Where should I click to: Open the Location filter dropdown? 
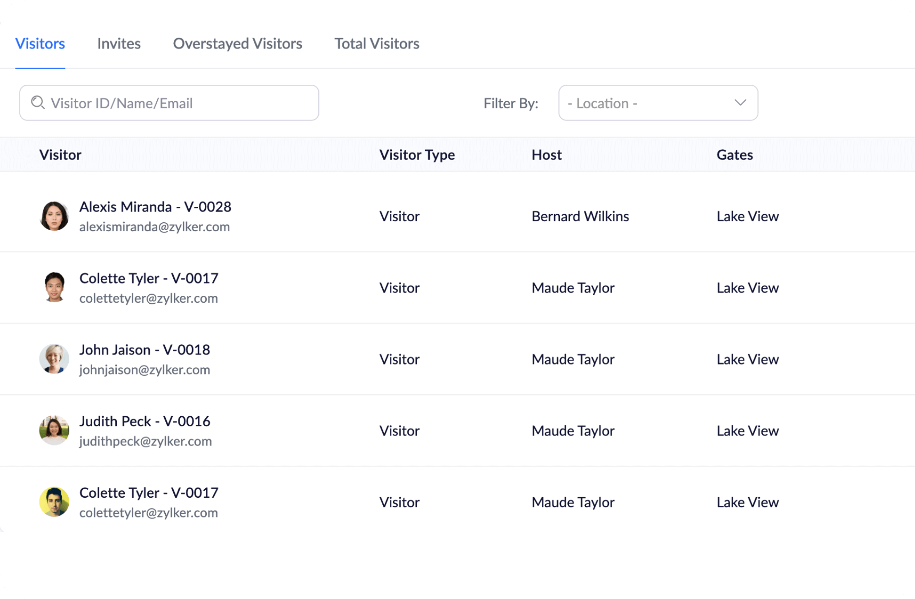tap(657, 103)
